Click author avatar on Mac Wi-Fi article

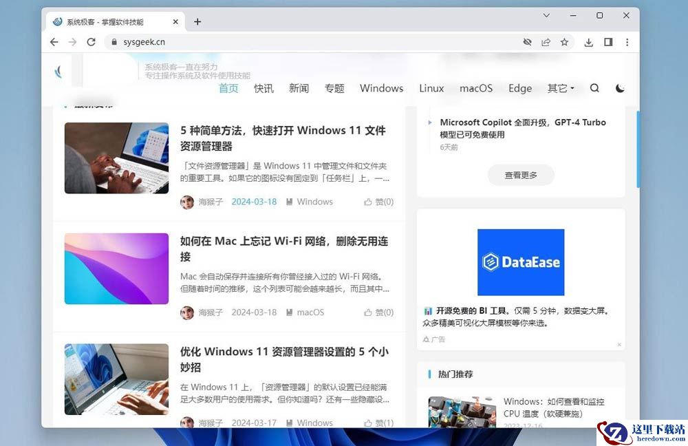pyautogui.click(x=187, y=312)
